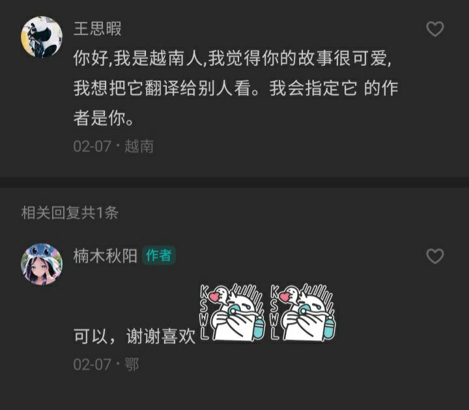Tap the second KSWL sticker
Viewport: 469px width, 410px height.
[303, 312]
